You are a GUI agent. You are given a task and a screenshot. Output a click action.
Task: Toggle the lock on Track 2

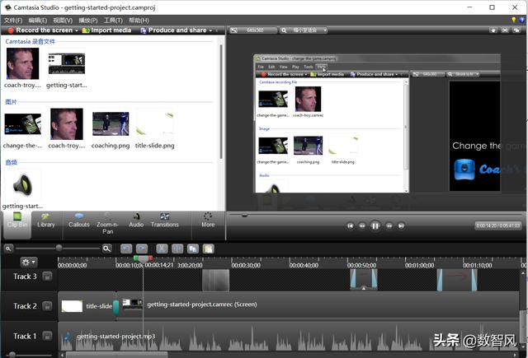click(x=48, y=306)
